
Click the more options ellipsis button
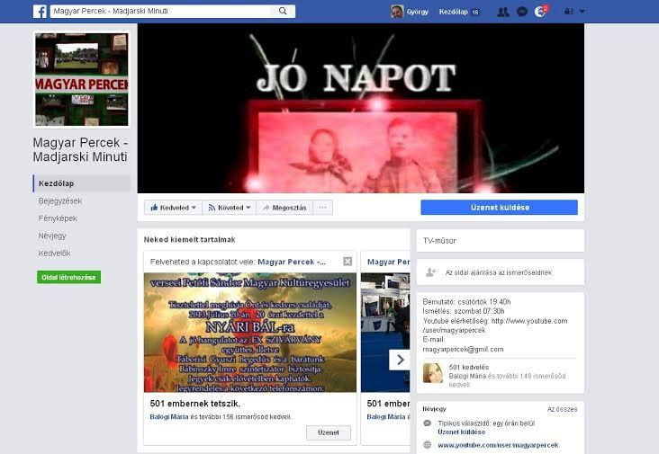[x=323, y=208]
